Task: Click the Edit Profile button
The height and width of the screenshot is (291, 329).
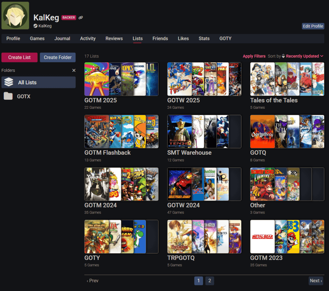Action: point(313,26)
